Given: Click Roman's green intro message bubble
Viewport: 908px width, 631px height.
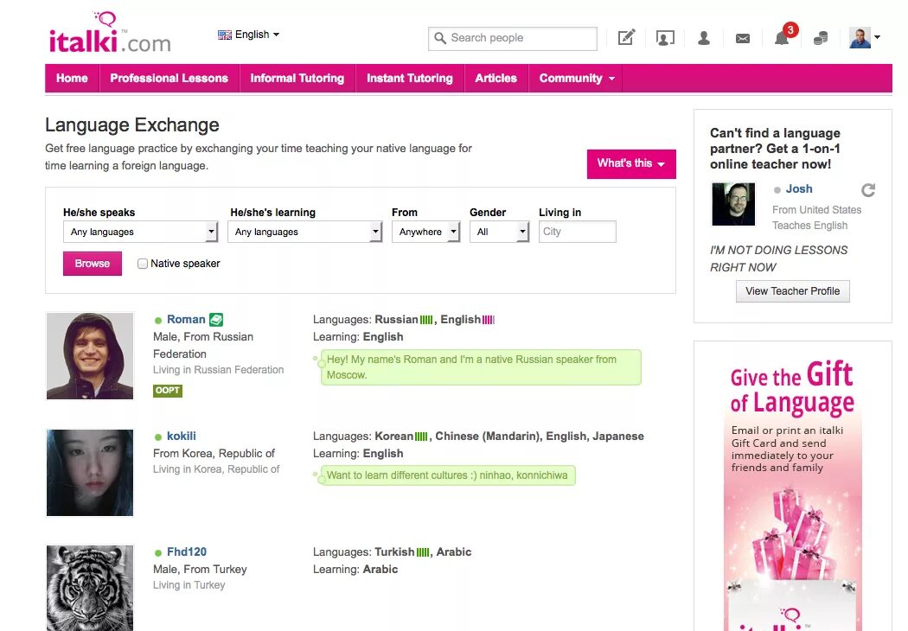Looking at the screenshot, I should (481, 367).
